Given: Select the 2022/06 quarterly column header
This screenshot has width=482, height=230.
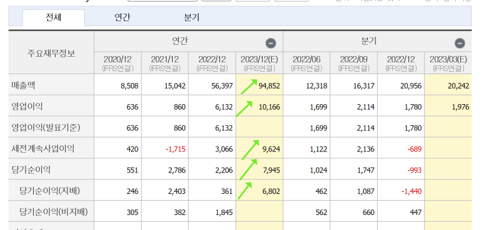Looking at the screenshot, I should point(307,63).
